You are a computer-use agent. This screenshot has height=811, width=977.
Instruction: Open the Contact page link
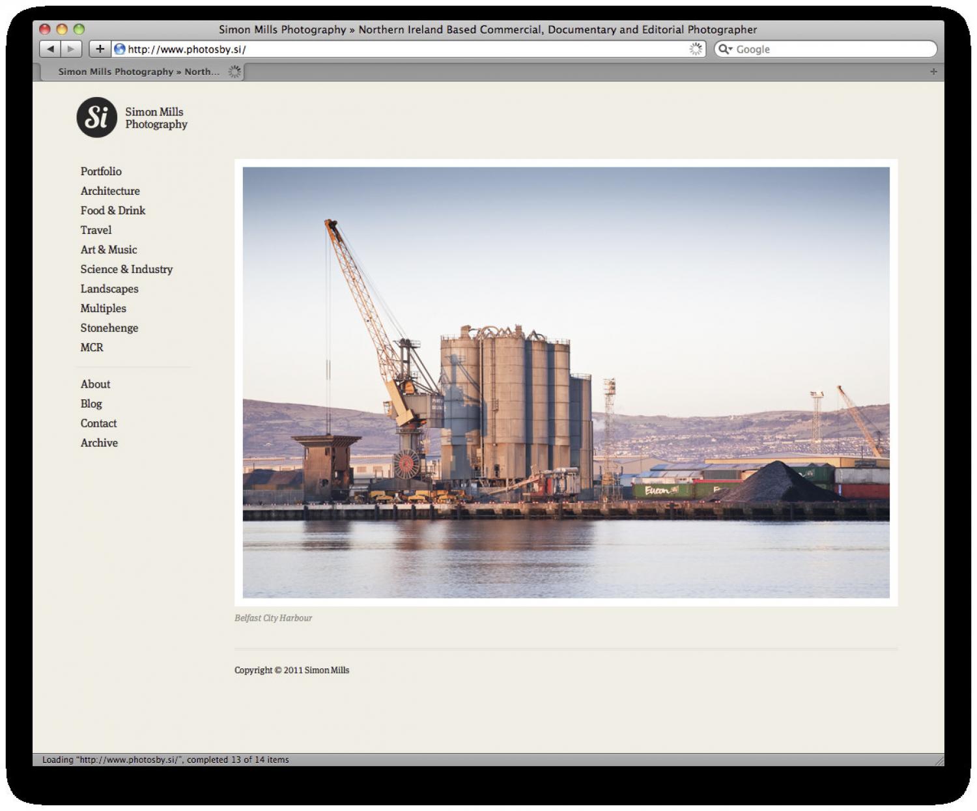coord(98,423)
